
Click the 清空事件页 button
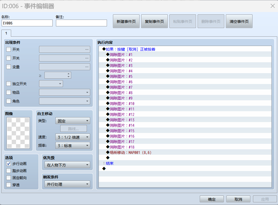[x=239, y=21]
